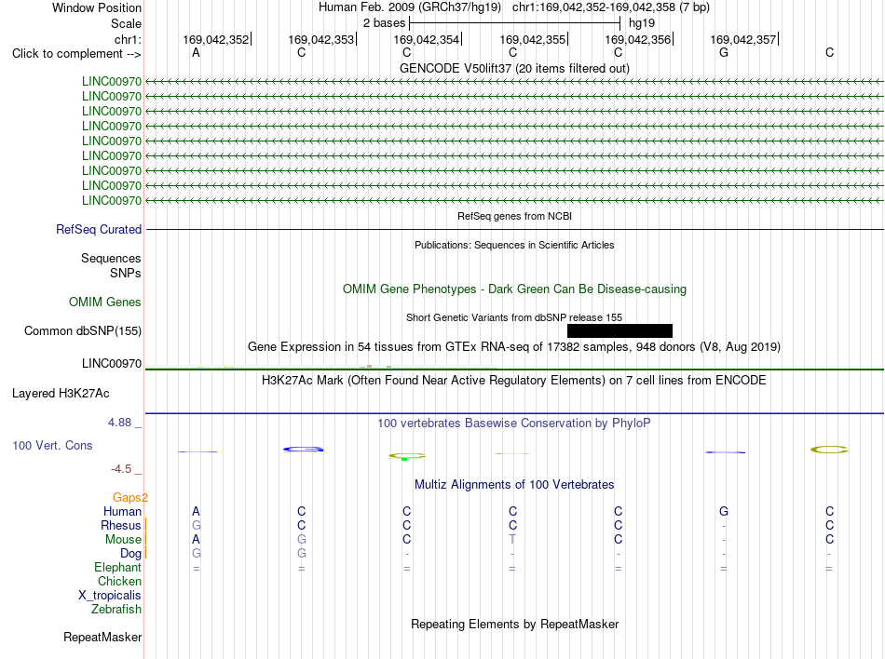Click the Sequences label of Publications track
Image resolution: width=885 pixels, height=659 pixels.
[x=111, y=258]
